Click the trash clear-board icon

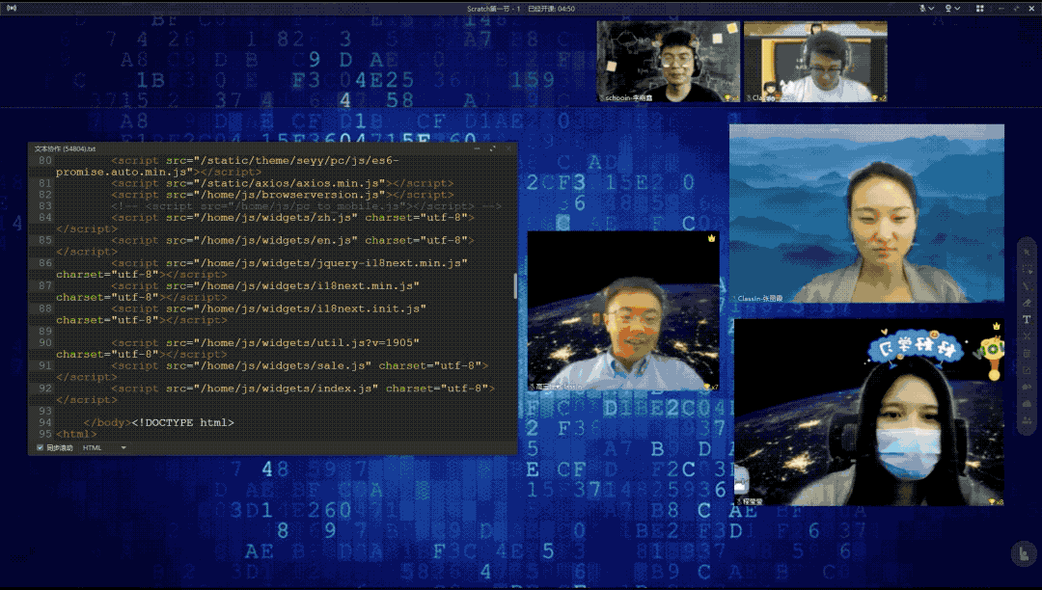[1027, 353]
